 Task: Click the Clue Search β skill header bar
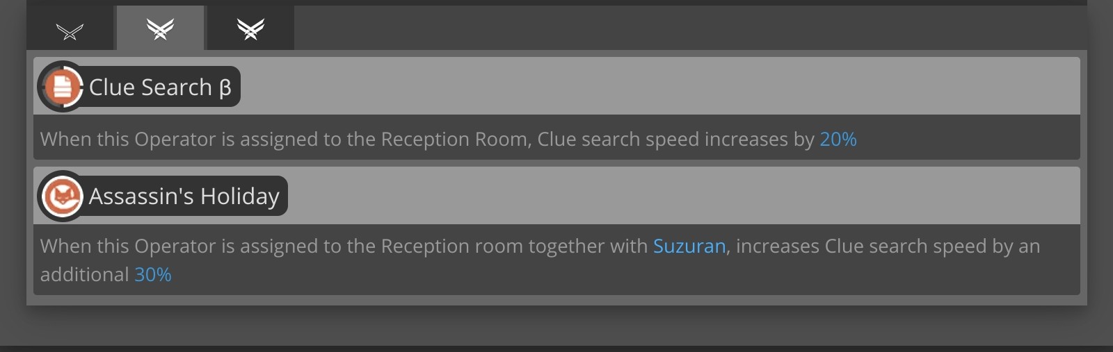tap(556, 86)
